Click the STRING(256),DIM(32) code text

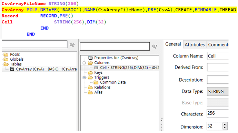(x=80, y=22)
